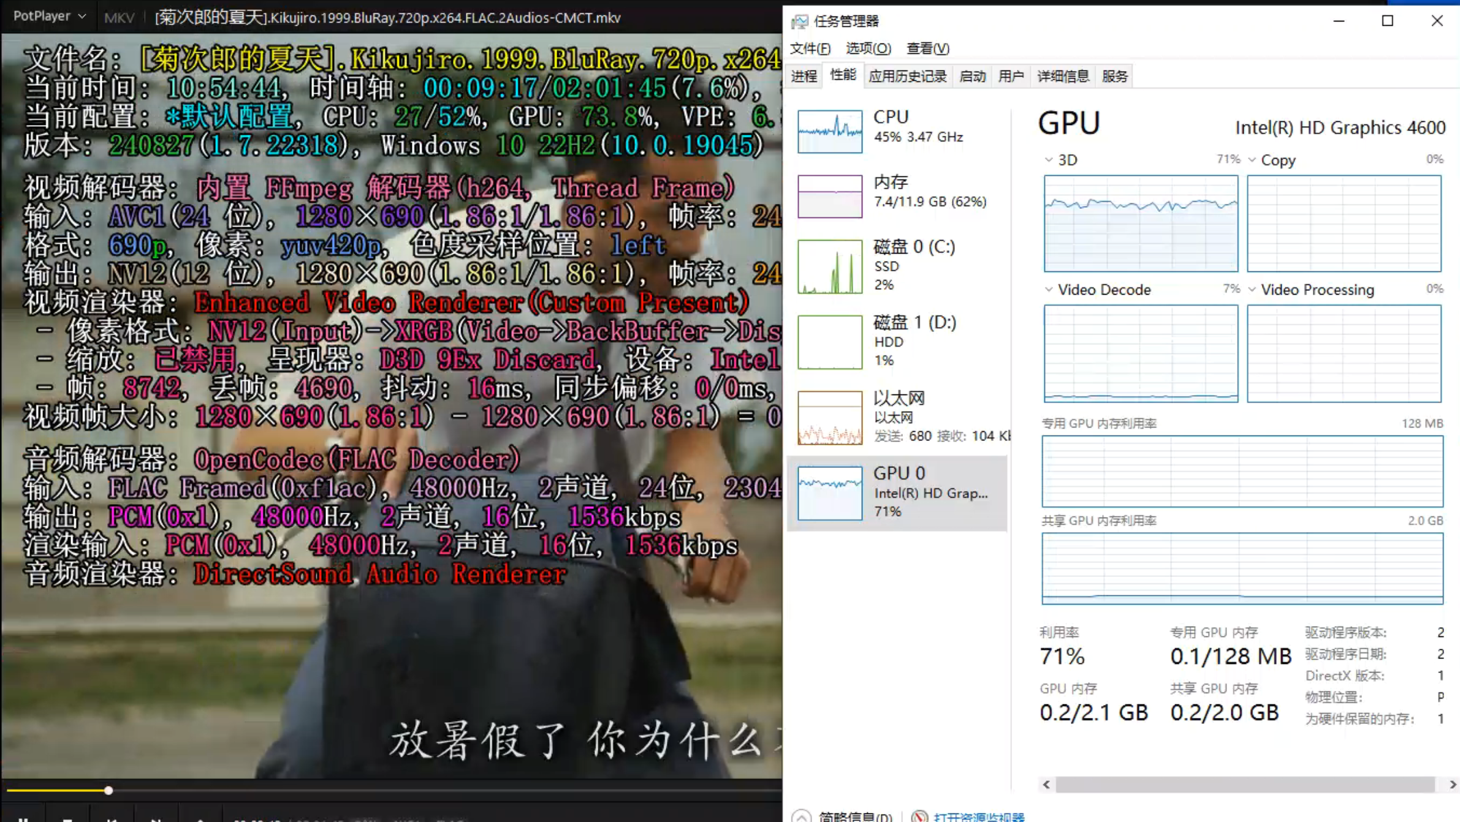Select the 磁盘 0 (C:) graph thumbnail

click(830, 266)
